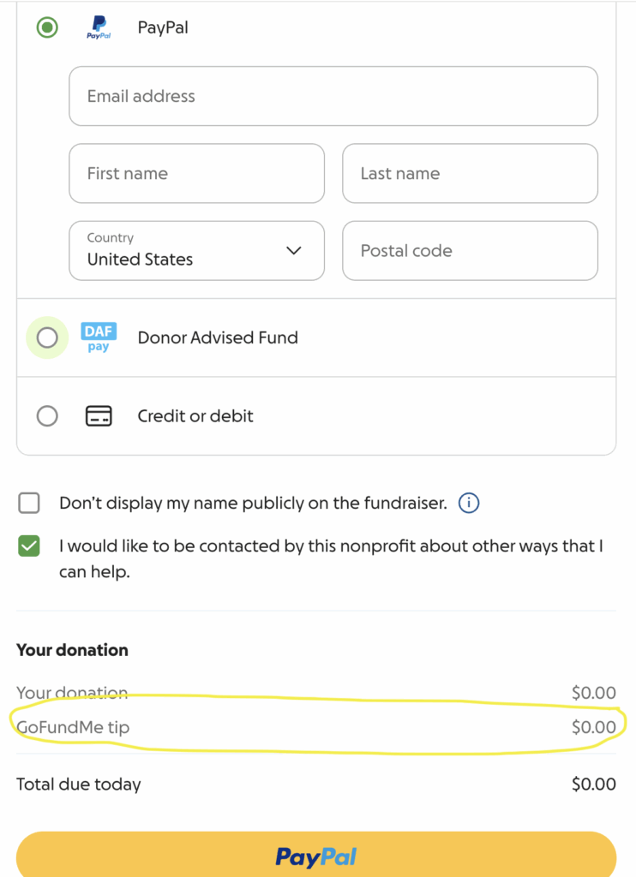The width and height of the screenshot is (636, 877).
Task: Click the Credit or debit label
Action: pyautogui.click(x=195, y=416)
